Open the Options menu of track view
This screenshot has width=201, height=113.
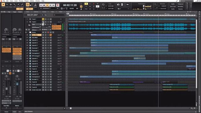click(x=36, y=12)
